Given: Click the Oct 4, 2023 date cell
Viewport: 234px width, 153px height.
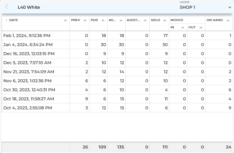Looking at the screenshot, I should [27, 108].
